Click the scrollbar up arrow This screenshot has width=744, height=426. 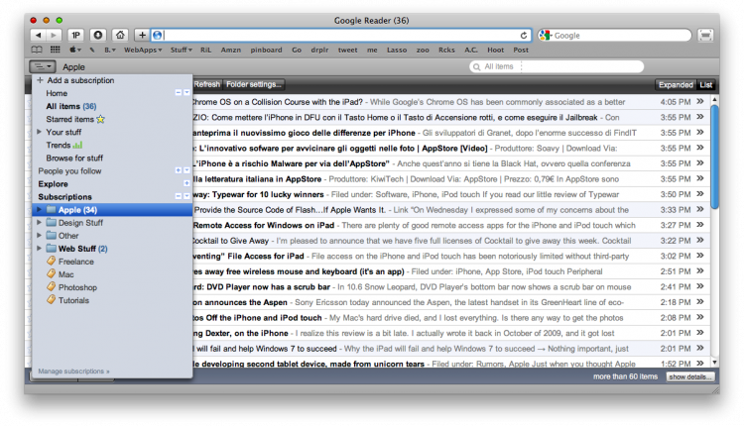tap(714, 99)
